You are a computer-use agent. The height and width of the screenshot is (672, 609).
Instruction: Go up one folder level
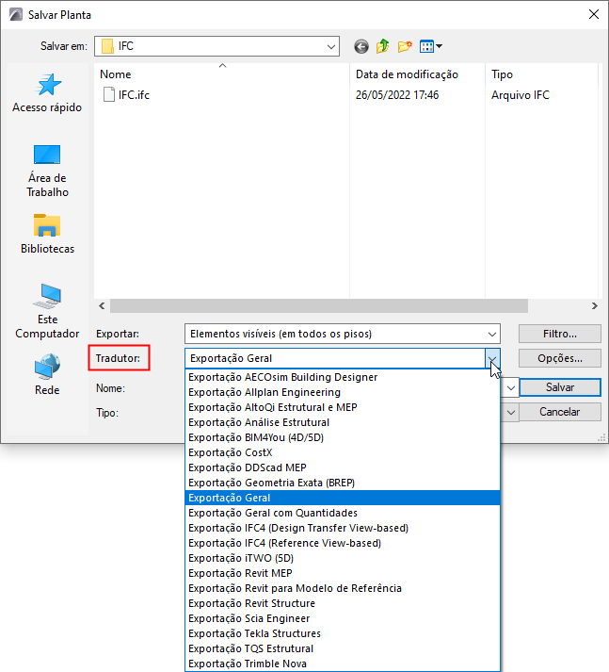(x=382, y=46)
